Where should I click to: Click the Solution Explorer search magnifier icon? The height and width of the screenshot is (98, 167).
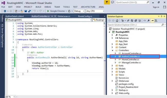click(x=163, y=25)
